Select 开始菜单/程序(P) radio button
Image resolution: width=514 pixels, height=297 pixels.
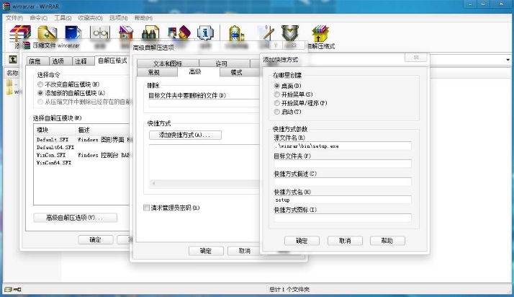(x=276, y=103)
